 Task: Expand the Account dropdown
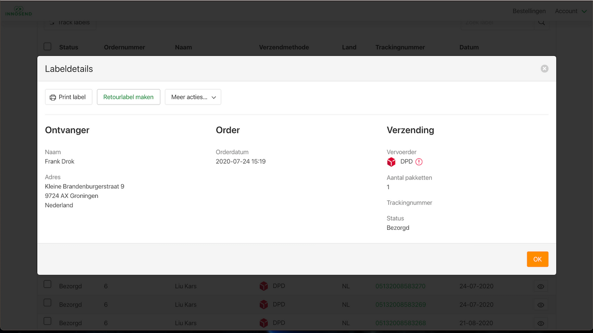pos(571,11)
